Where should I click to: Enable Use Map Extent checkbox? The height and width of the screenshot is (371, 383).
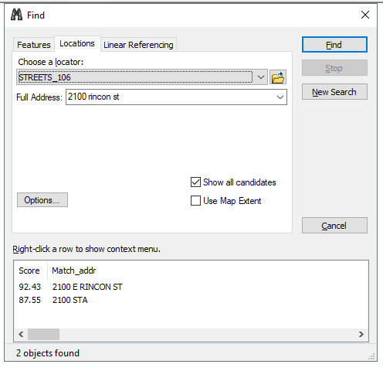[195, 201]
